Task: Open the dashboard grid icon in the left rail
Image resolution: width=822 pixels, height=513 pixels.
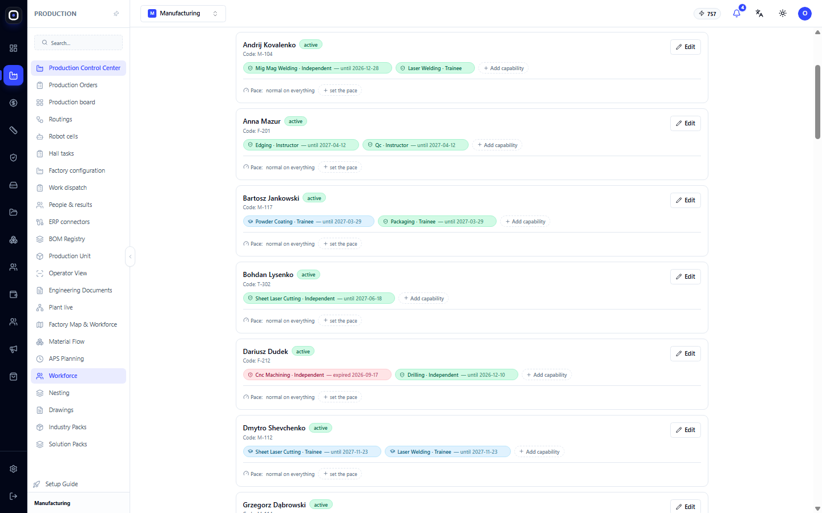Action: pos(14,48)
